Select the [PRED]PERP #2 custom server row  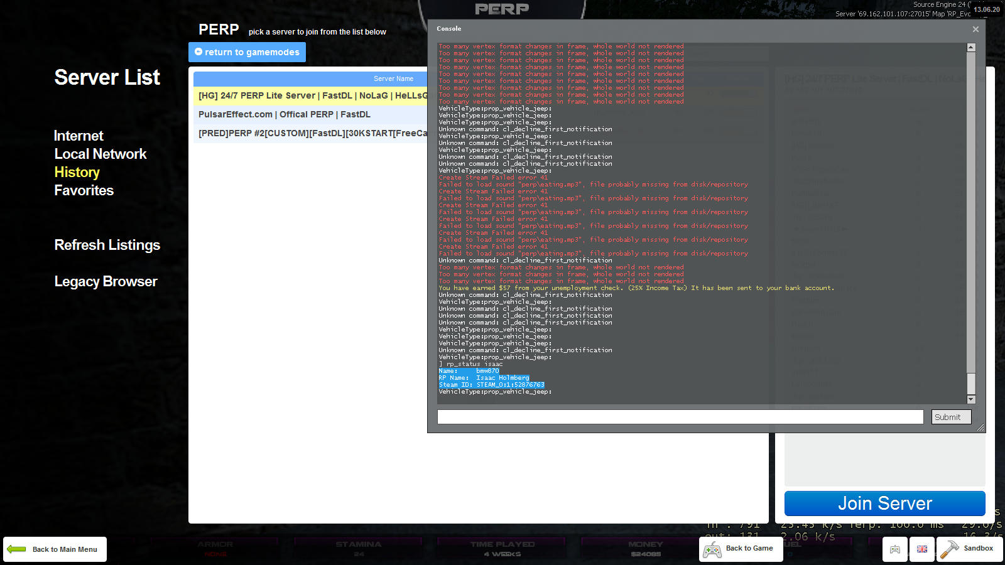[310, 133]
